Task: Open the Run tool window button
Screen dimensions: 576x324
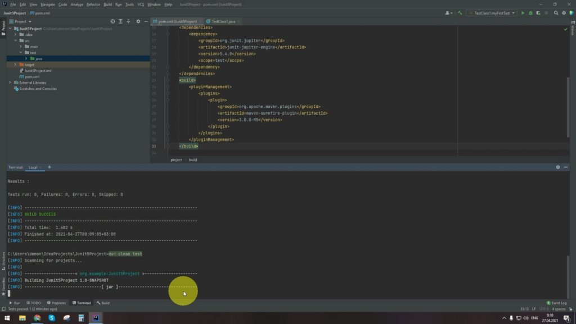Action: (x=15, y=303)
